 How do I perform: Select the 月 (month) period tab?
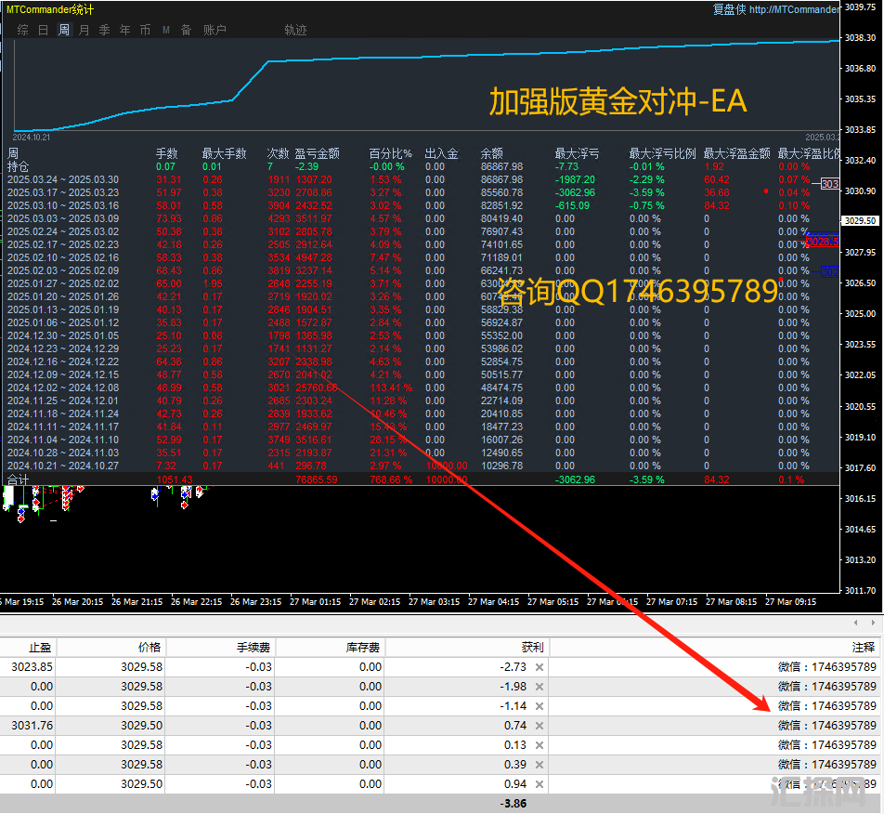coord(84,30)
